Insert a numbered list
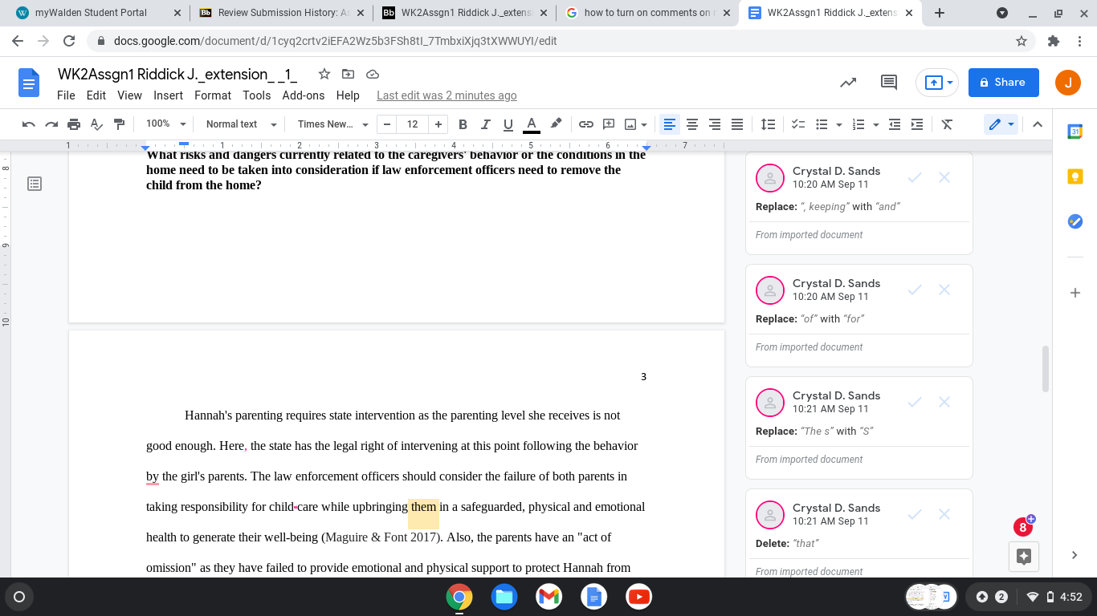 coord(858,124)
